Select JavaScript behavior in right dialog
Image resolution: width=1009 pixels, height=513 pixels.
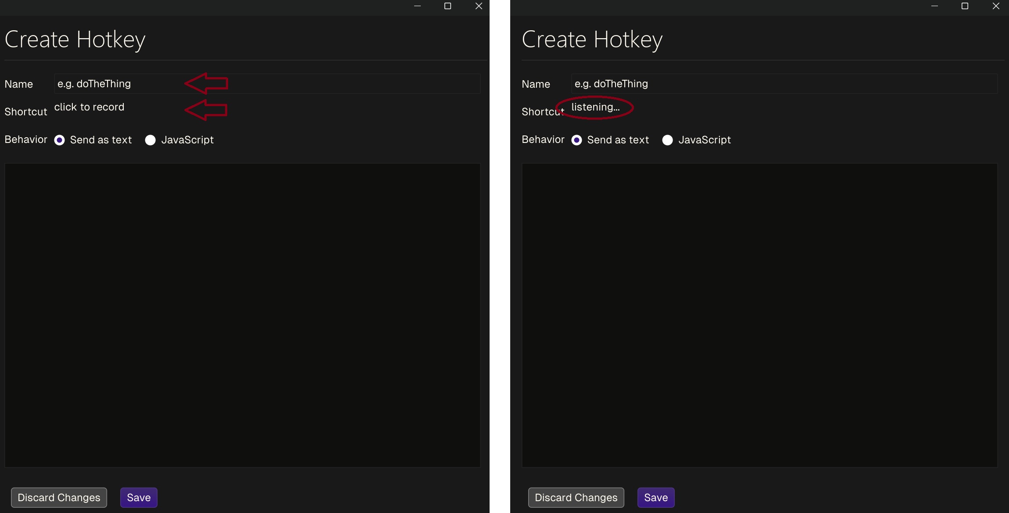coord(667,140)
